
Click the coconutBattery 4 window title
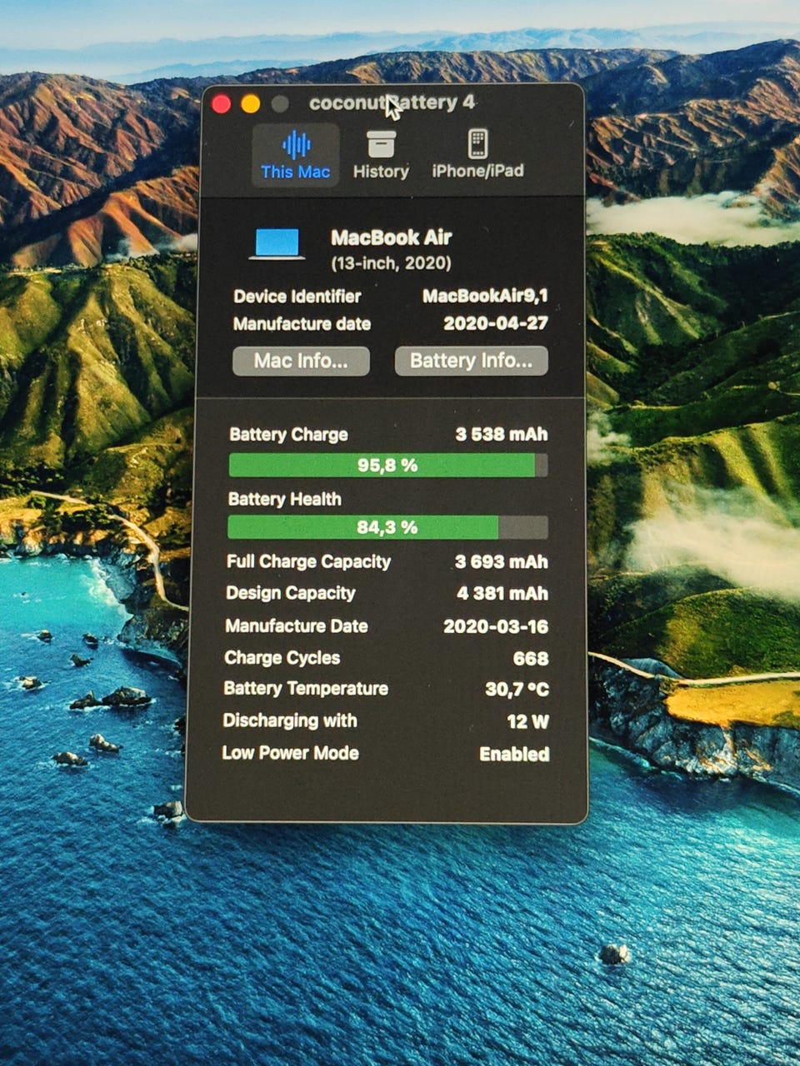(392, 102)
